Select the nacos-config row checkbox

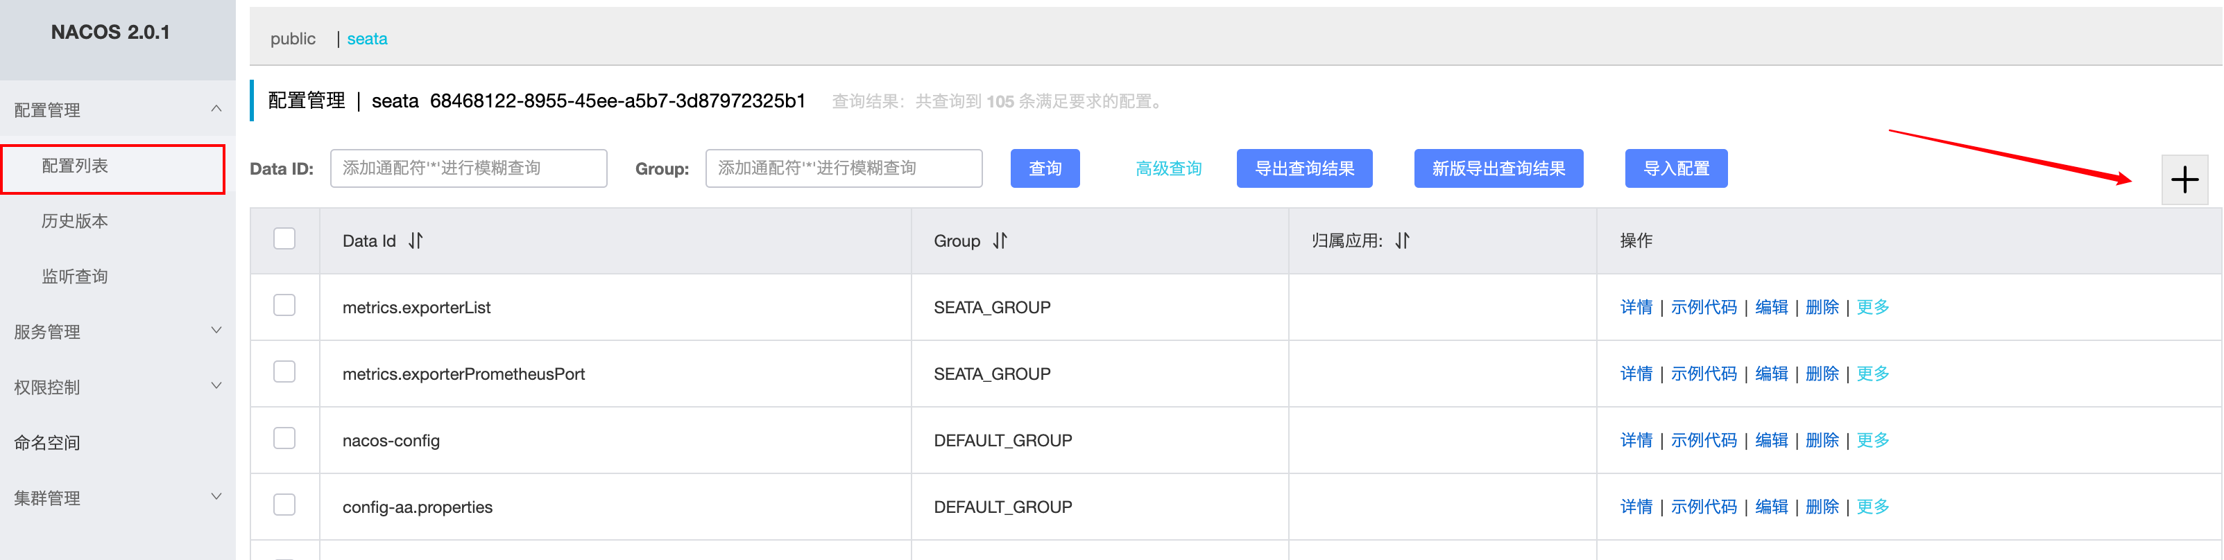point(284,438)
